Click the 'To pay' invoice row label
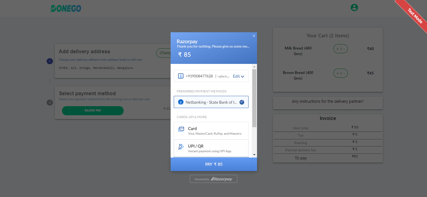 [301, 158]
